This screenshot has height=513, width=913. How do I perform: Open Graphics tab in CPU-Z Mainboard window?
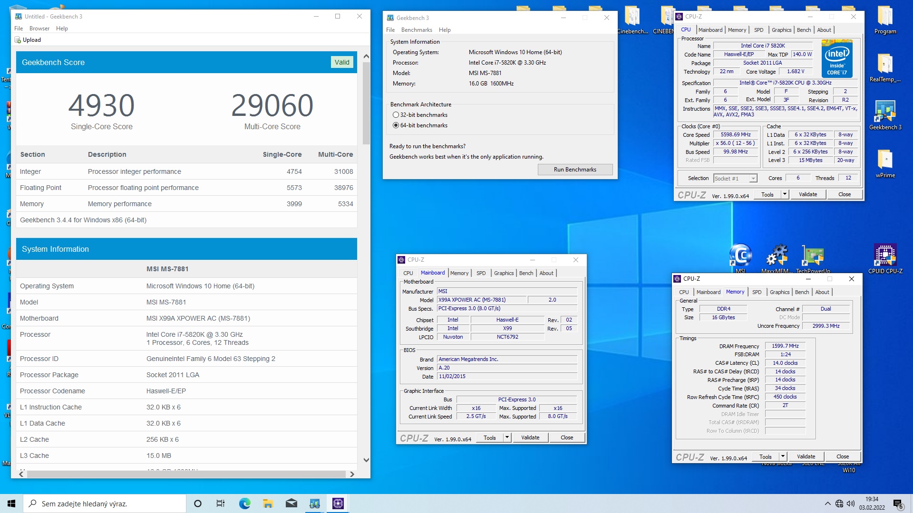click(504, 273)
